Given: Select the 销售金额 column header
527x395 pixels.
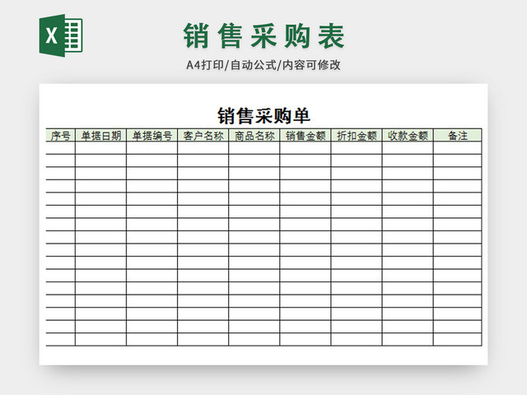Looking at the screenshot, I should (305, 135).
